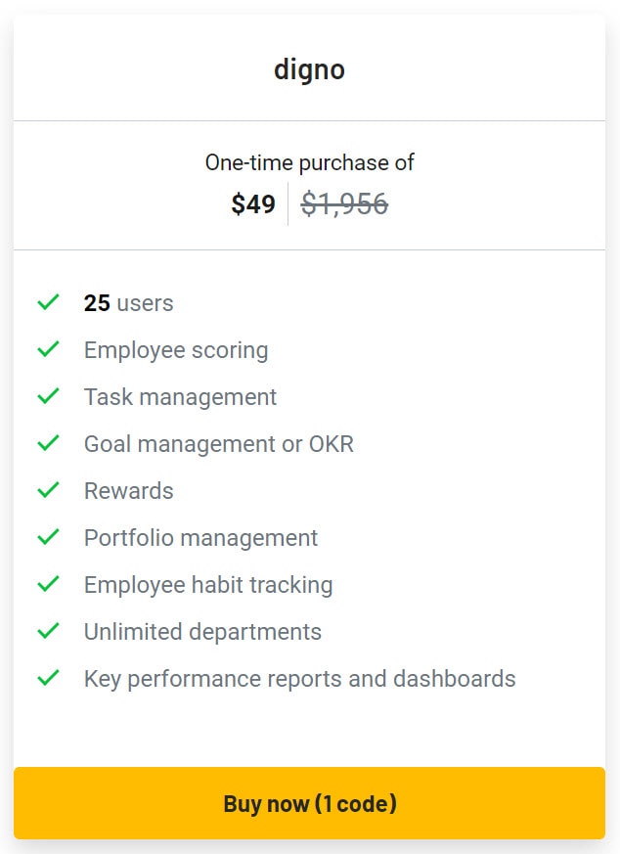Click the Key performance reports and dashboards text
This screenshot has height=854, width=620.
[300, 678]
